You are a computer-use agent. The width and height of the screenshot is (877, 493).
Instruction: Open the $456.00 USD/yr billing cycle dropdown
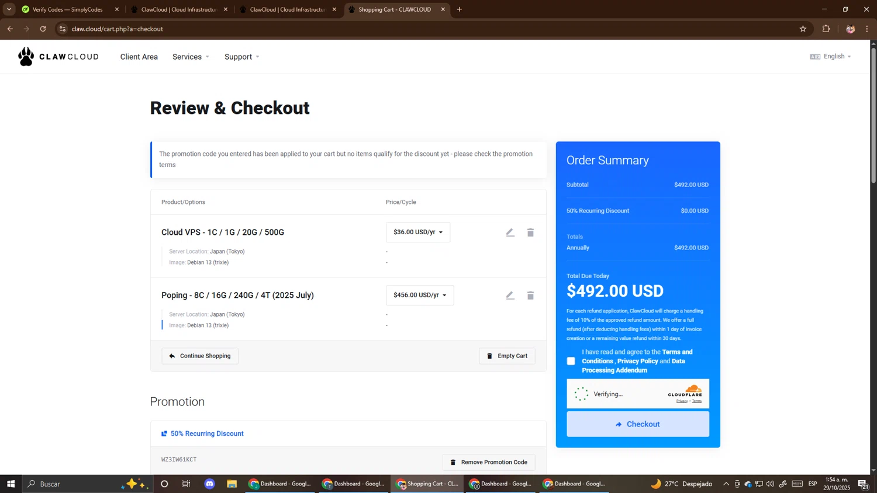pyautogui.click(x=420, y=296)
